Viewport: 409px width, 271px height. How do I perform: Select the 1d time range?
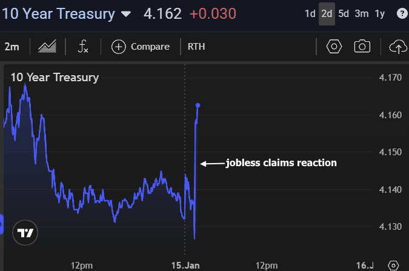point(310,14)
